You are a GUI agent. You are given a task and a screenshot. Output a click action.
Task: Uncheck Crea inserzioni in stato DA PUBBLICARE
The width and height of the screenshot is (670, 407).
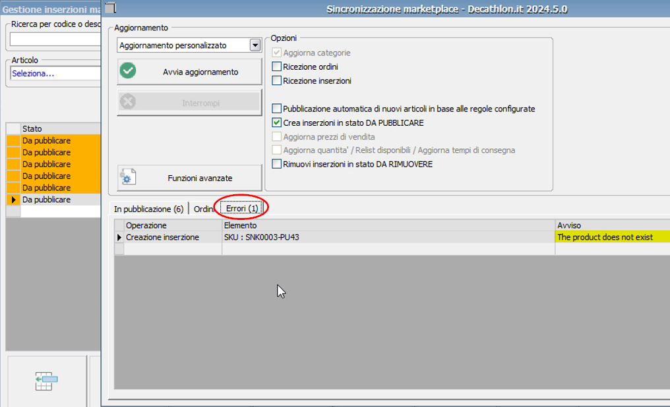point(276,122)
